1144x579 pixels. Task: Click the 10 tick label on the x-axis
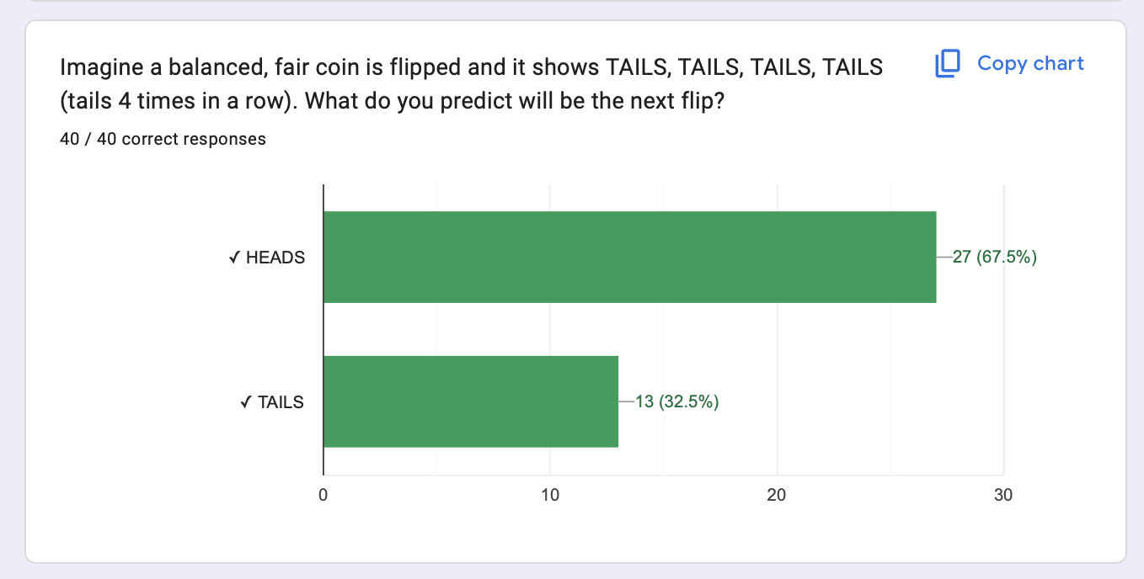click(549, 496)
